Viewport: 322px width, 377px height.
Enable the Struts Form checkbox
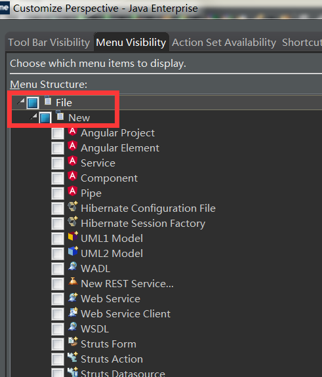pos(58,344)
